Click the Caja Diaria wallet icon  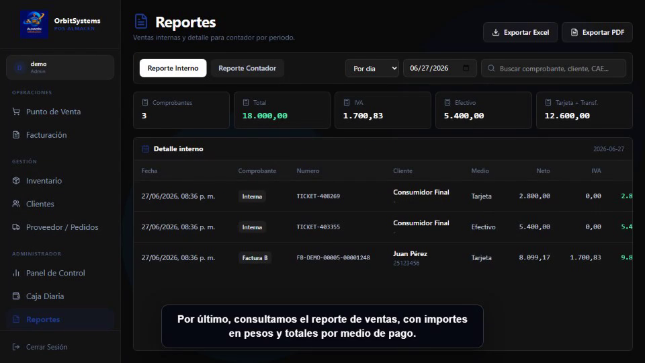pos(16,296)
